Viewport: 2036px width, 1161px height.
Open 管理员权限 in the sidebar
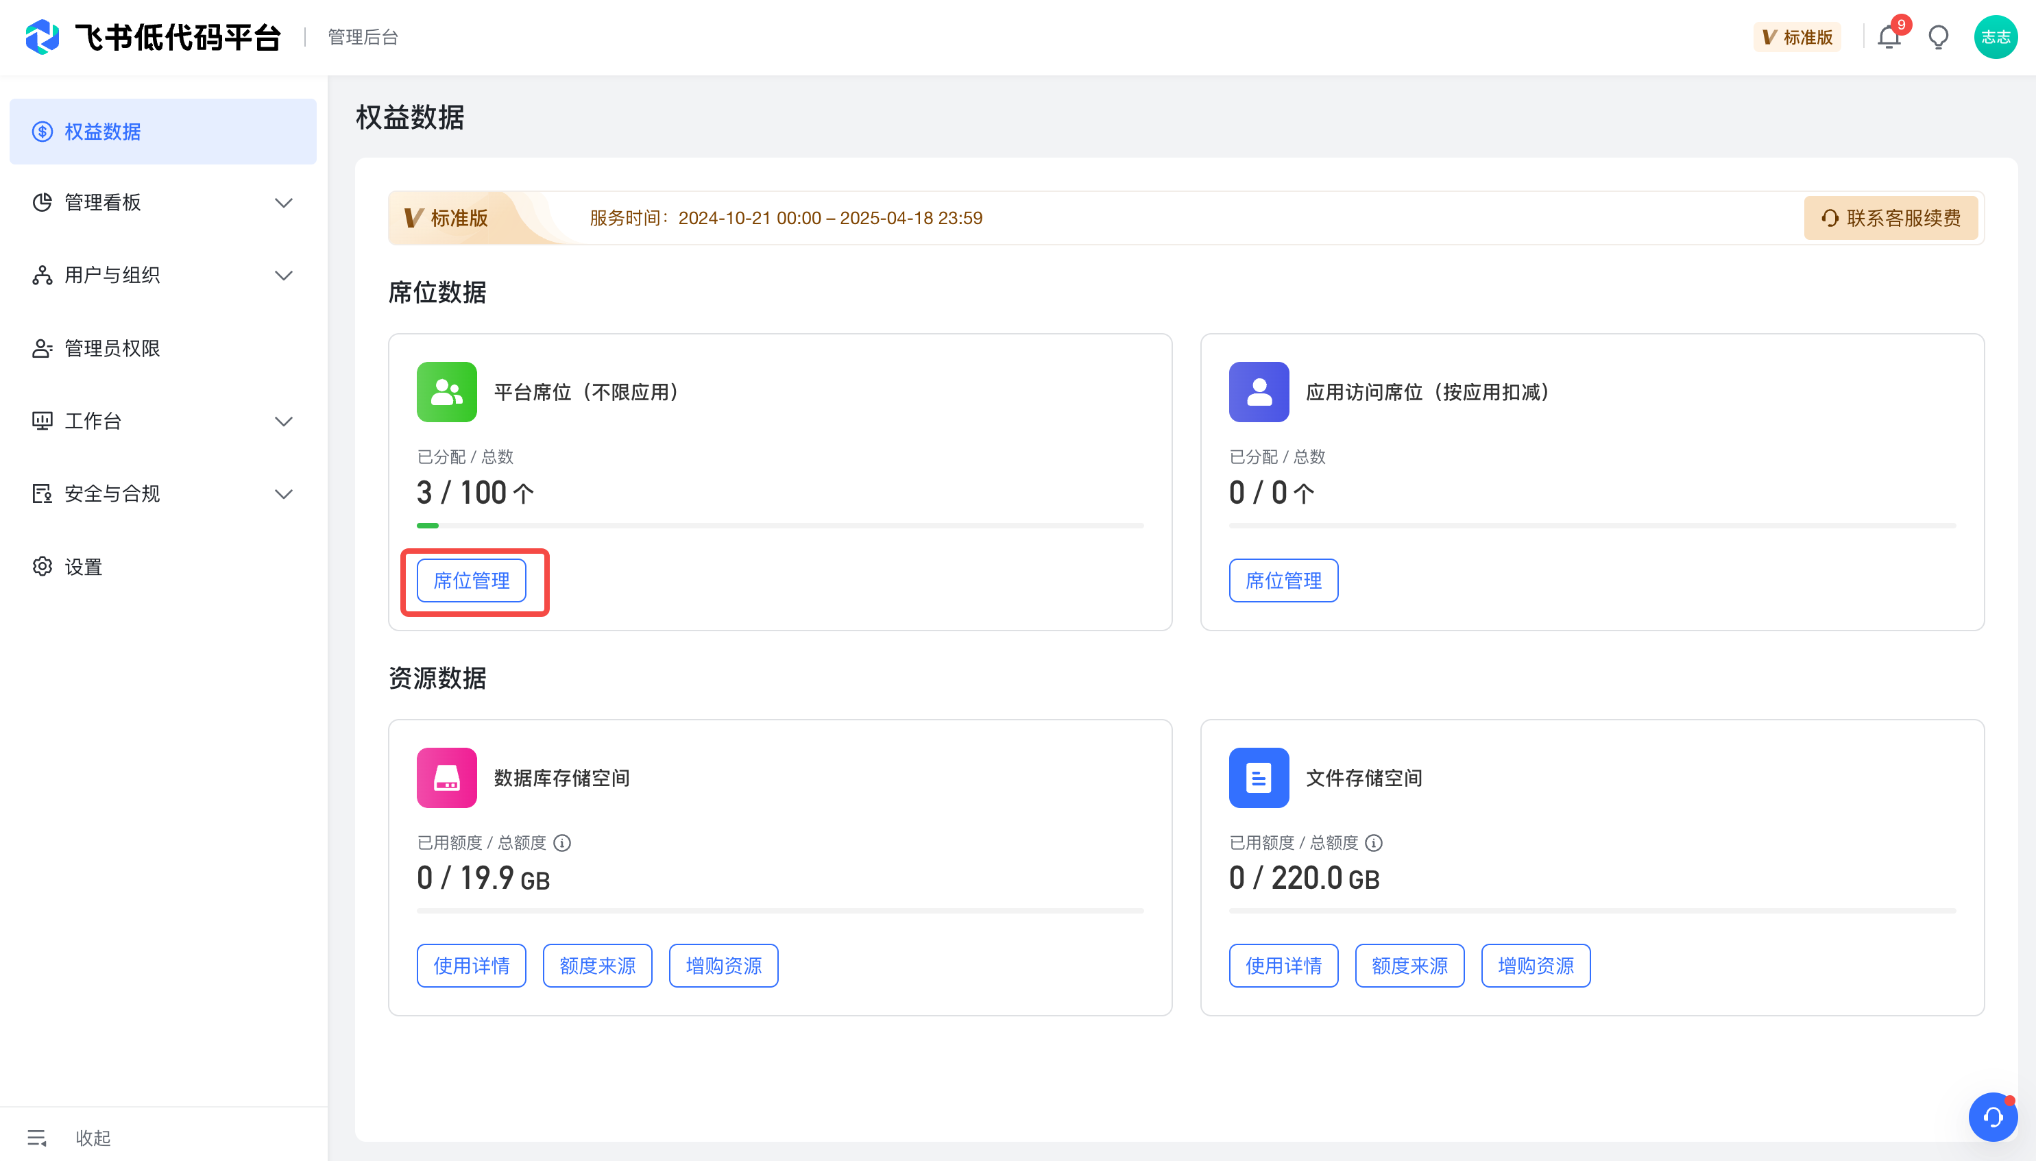tap(162, 348)
